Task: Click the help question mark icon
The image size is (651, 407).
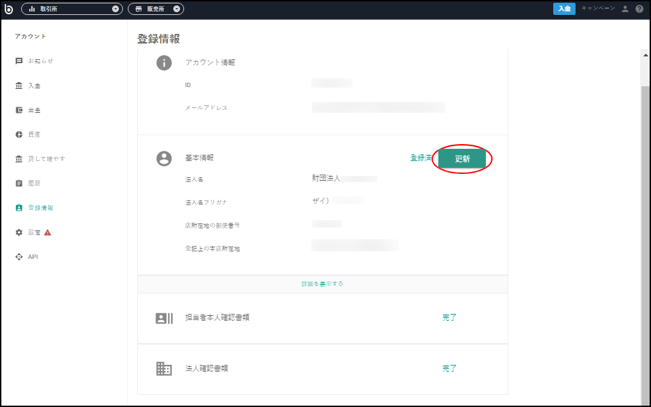Action: point(639,9)
